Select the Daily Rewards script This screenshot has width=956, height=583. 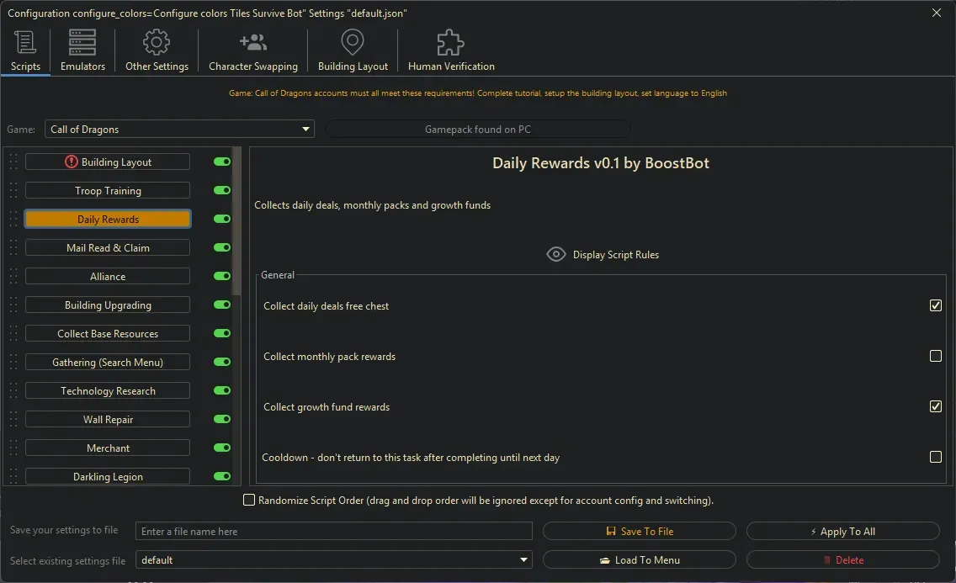108,219
